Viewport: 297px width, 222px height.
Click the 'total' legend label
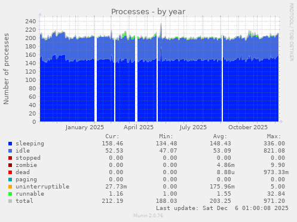pyautogui.click(x=25, y=201)
